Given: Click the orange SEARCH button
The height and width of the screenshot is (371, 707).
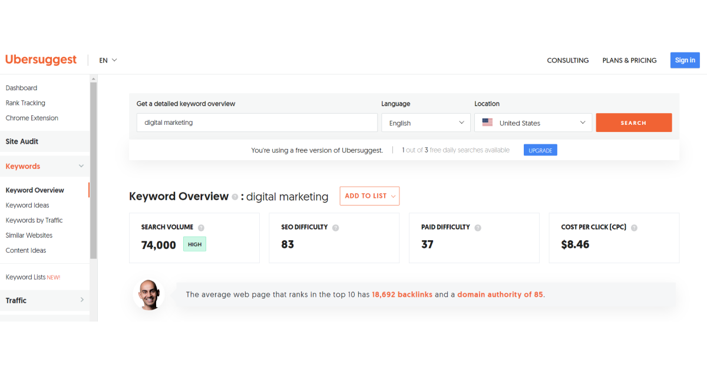Looking at the screenshot, I should click(634, 122).
